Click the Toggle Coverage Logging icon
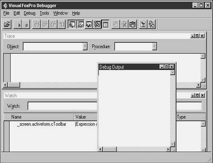The image size is (213, 163). tap(143, 25)
